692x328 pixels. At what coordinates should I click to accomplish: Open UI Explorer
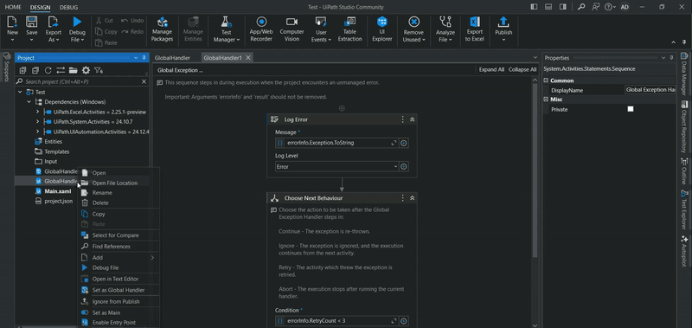click(x=382, y=29)
